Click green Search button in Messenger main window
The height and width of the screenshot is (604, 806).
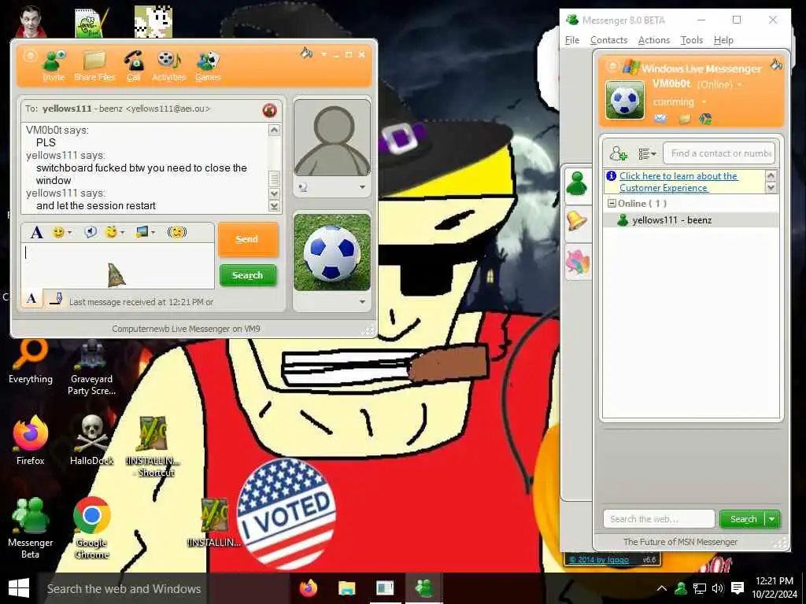[x=742, y=519]
